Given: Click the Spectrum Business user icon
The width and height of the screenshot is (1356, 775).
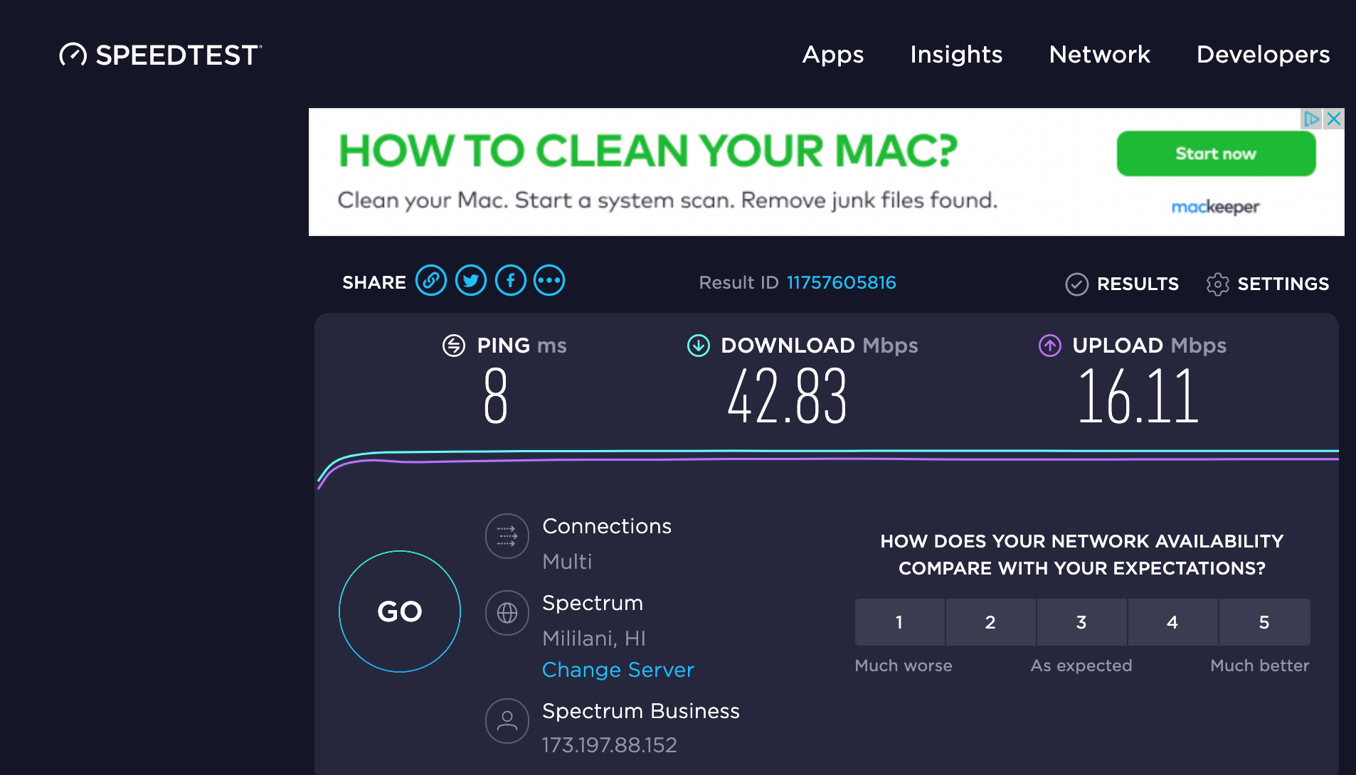Looking at the screenshot, I should pos(507,720).
